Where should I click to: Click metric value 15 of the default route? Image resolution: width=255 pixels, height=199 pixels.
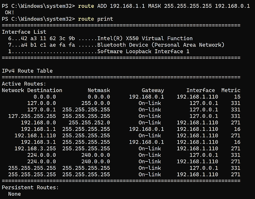[x=237, y=96]
